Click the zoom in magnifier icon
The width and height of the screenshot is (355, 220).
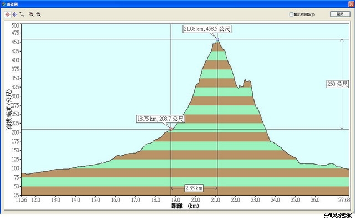click(31, 14)
